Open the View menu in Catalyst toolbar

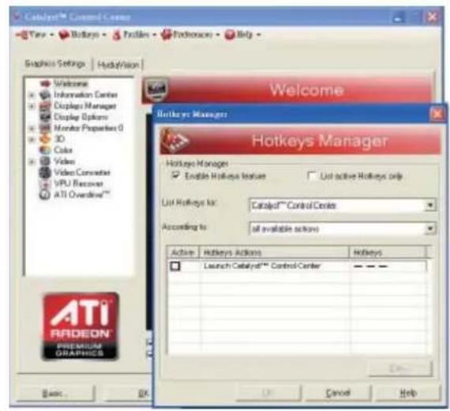pos(35,35)
